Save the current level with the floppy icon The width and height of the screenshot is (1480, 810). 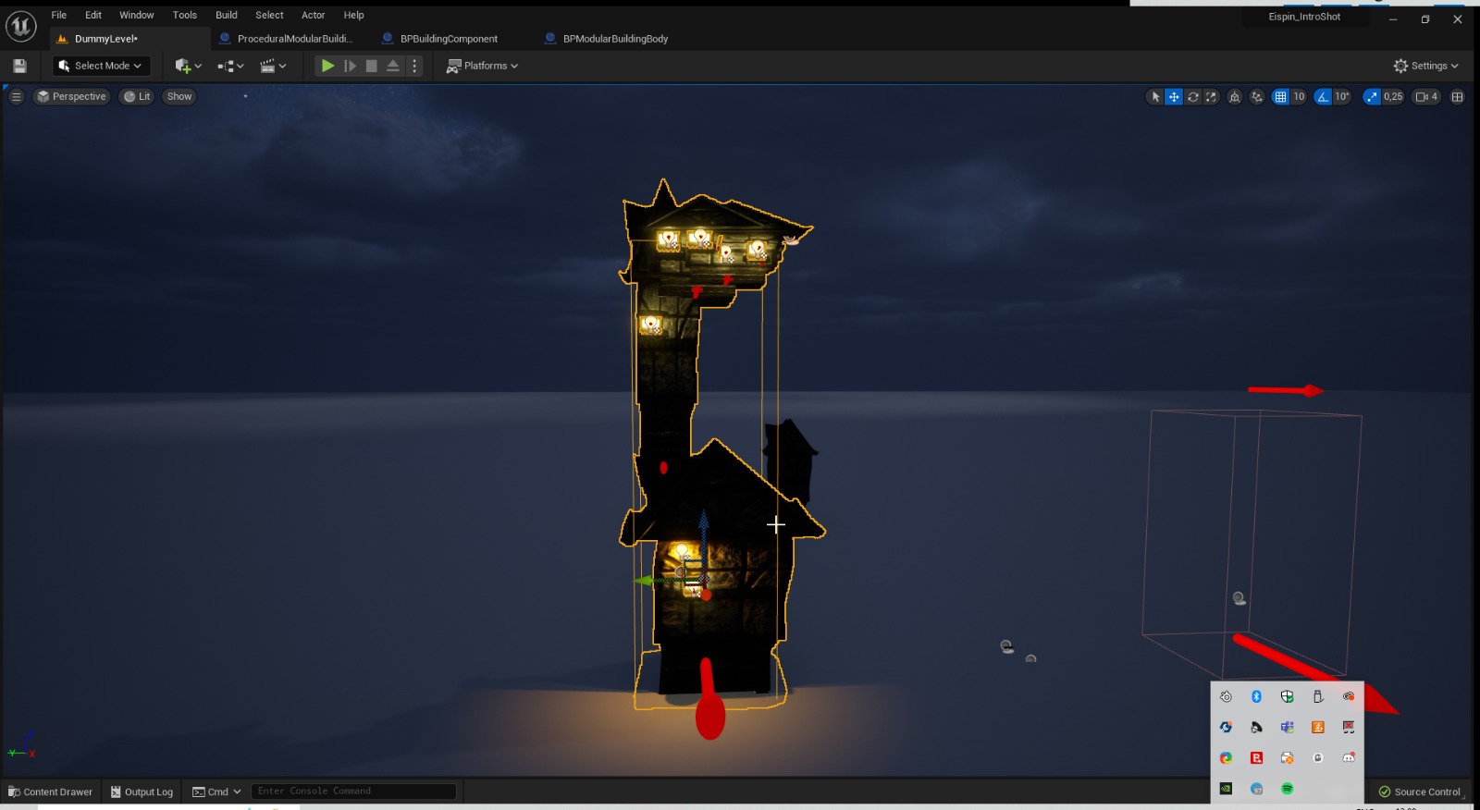tap(19, 66)
